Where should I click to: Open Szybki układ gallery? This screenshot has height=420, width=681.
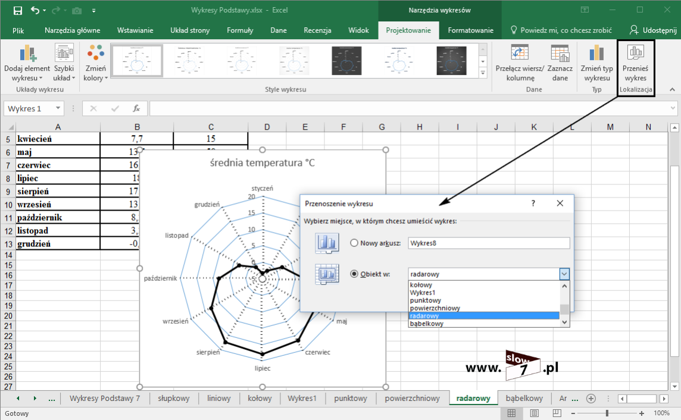click(x=64, y=63)
